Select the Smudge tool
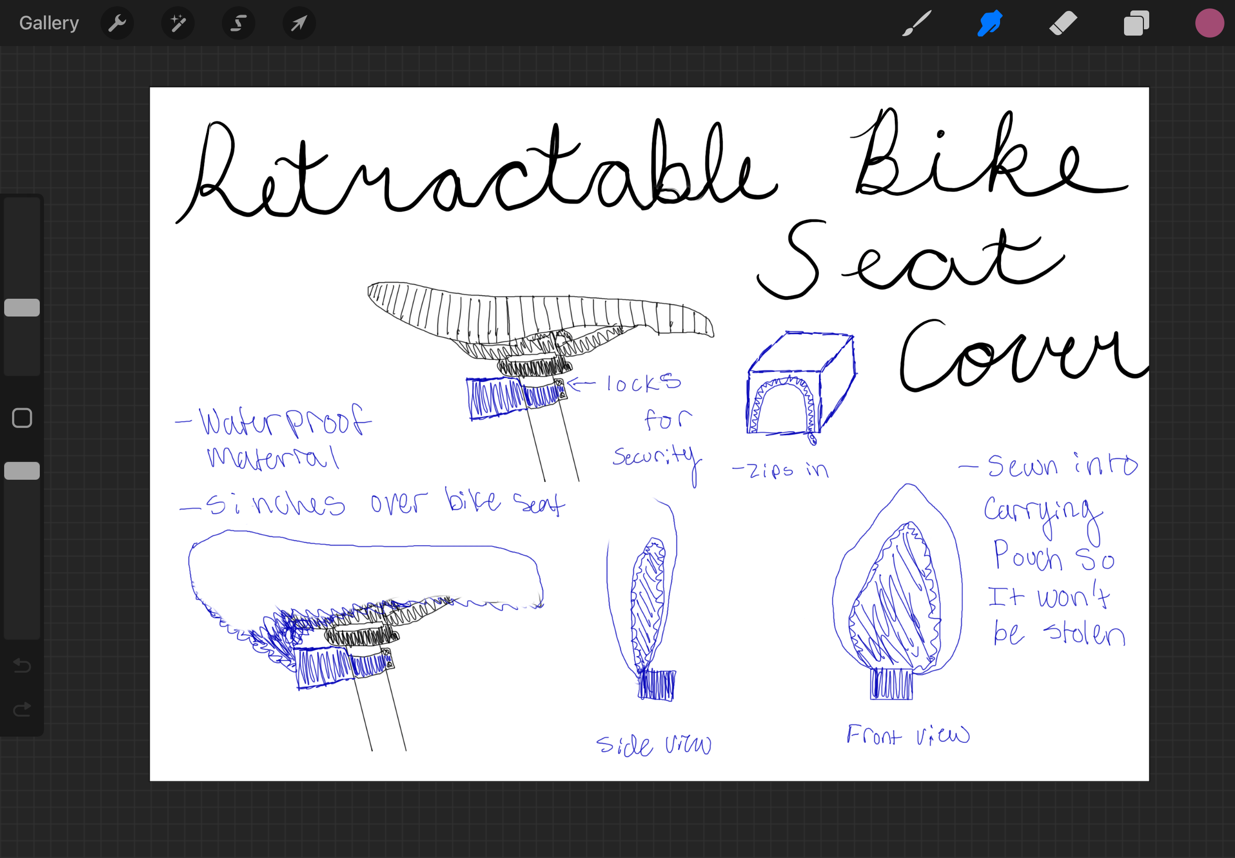1235x858 pixels. point(989,23)
